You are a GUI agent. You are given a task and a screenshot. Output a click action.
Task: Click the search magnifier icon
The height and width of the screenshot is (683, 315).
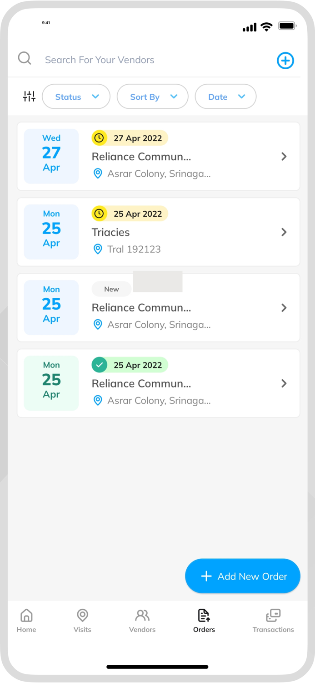(25, 59)
